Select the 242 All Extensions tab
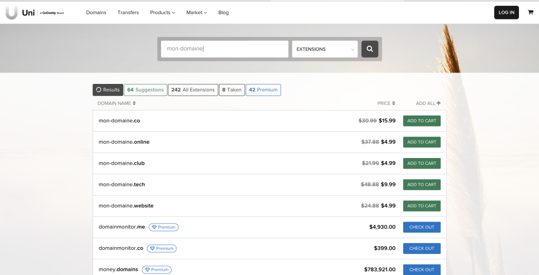This screenshot has height=275, width=539. (193, 90)
